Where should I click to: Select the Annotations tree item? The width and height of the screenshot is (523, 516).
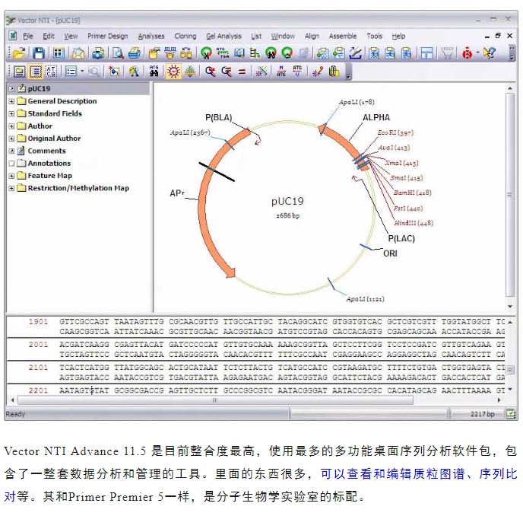(49, 164)
